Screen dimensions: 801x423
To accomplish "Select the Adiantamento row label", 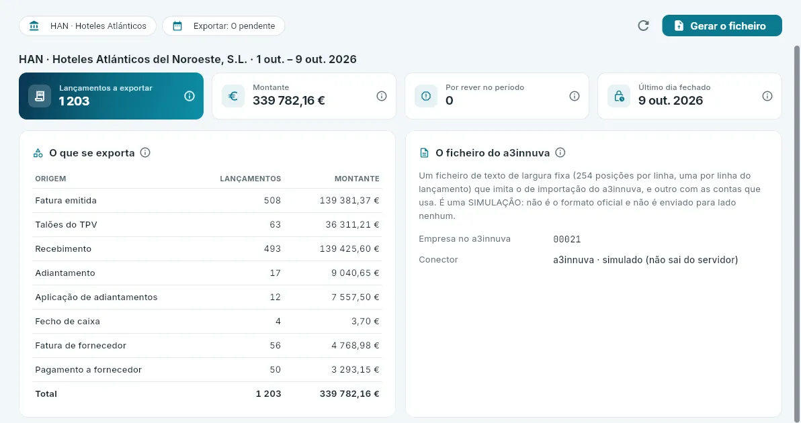I will pos(65,273).
